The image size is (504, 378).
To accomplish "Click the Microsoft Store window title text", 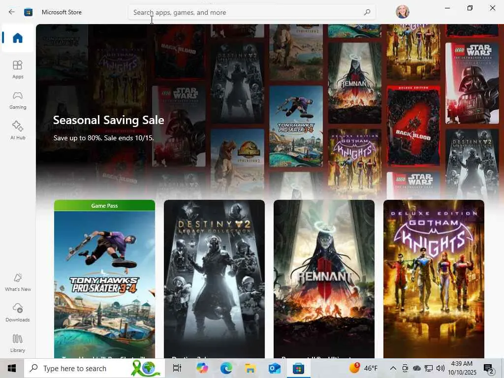I will 62,12.
